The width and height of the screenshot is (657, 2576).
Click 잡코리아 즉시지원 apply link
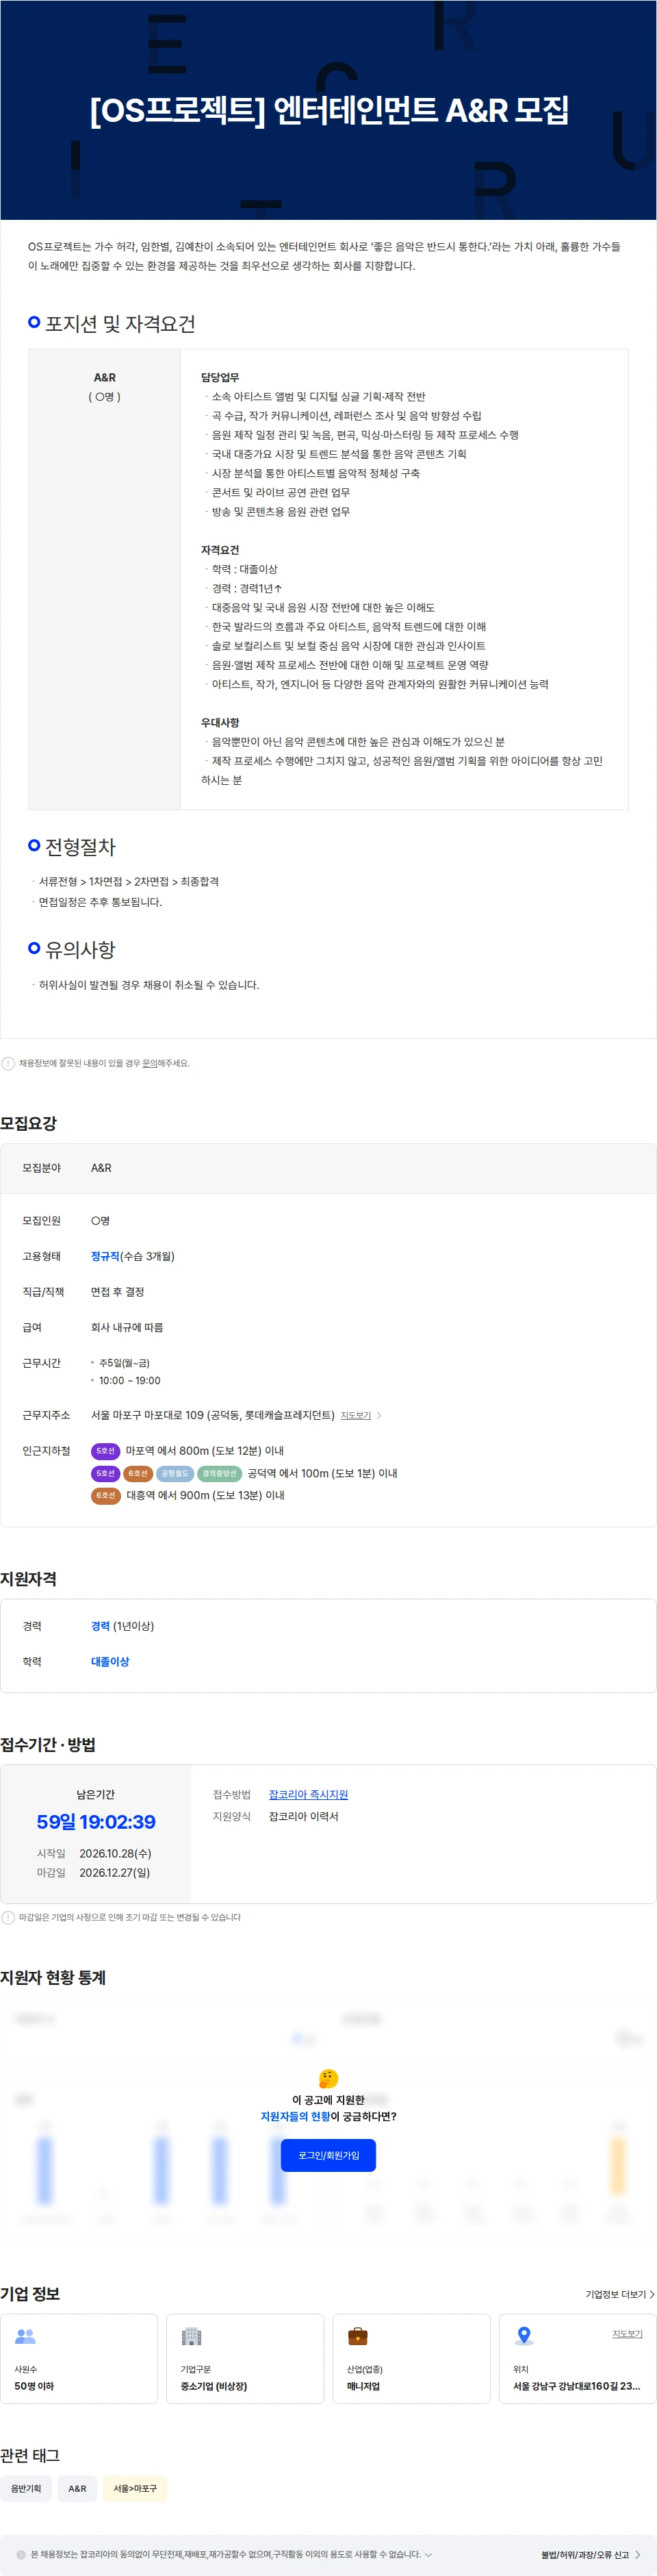click(x=309, y=1794)
